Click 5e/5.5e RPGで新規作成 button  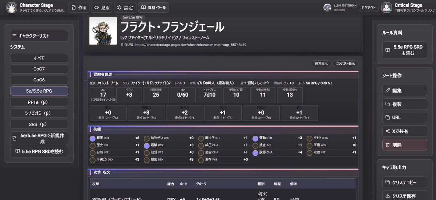[39, 138]
